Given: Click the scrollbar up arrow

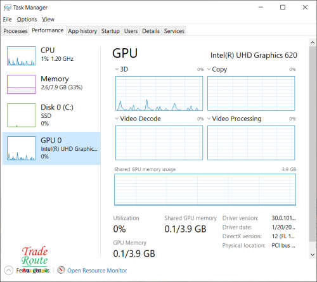Looking at the screenshot, I should pyautogui.click(x=313, y=42).
